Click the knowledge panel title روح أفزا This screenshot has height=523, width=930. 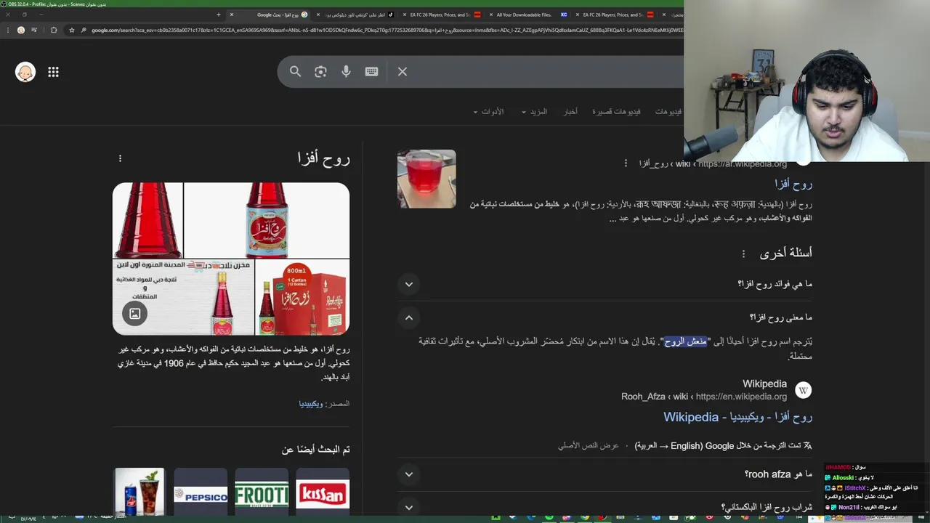[323, 158]
